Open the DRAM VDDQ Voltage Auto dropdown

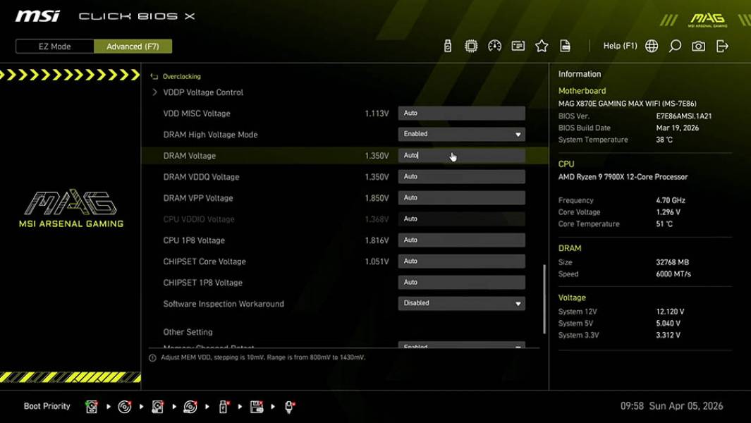(461, 176)
